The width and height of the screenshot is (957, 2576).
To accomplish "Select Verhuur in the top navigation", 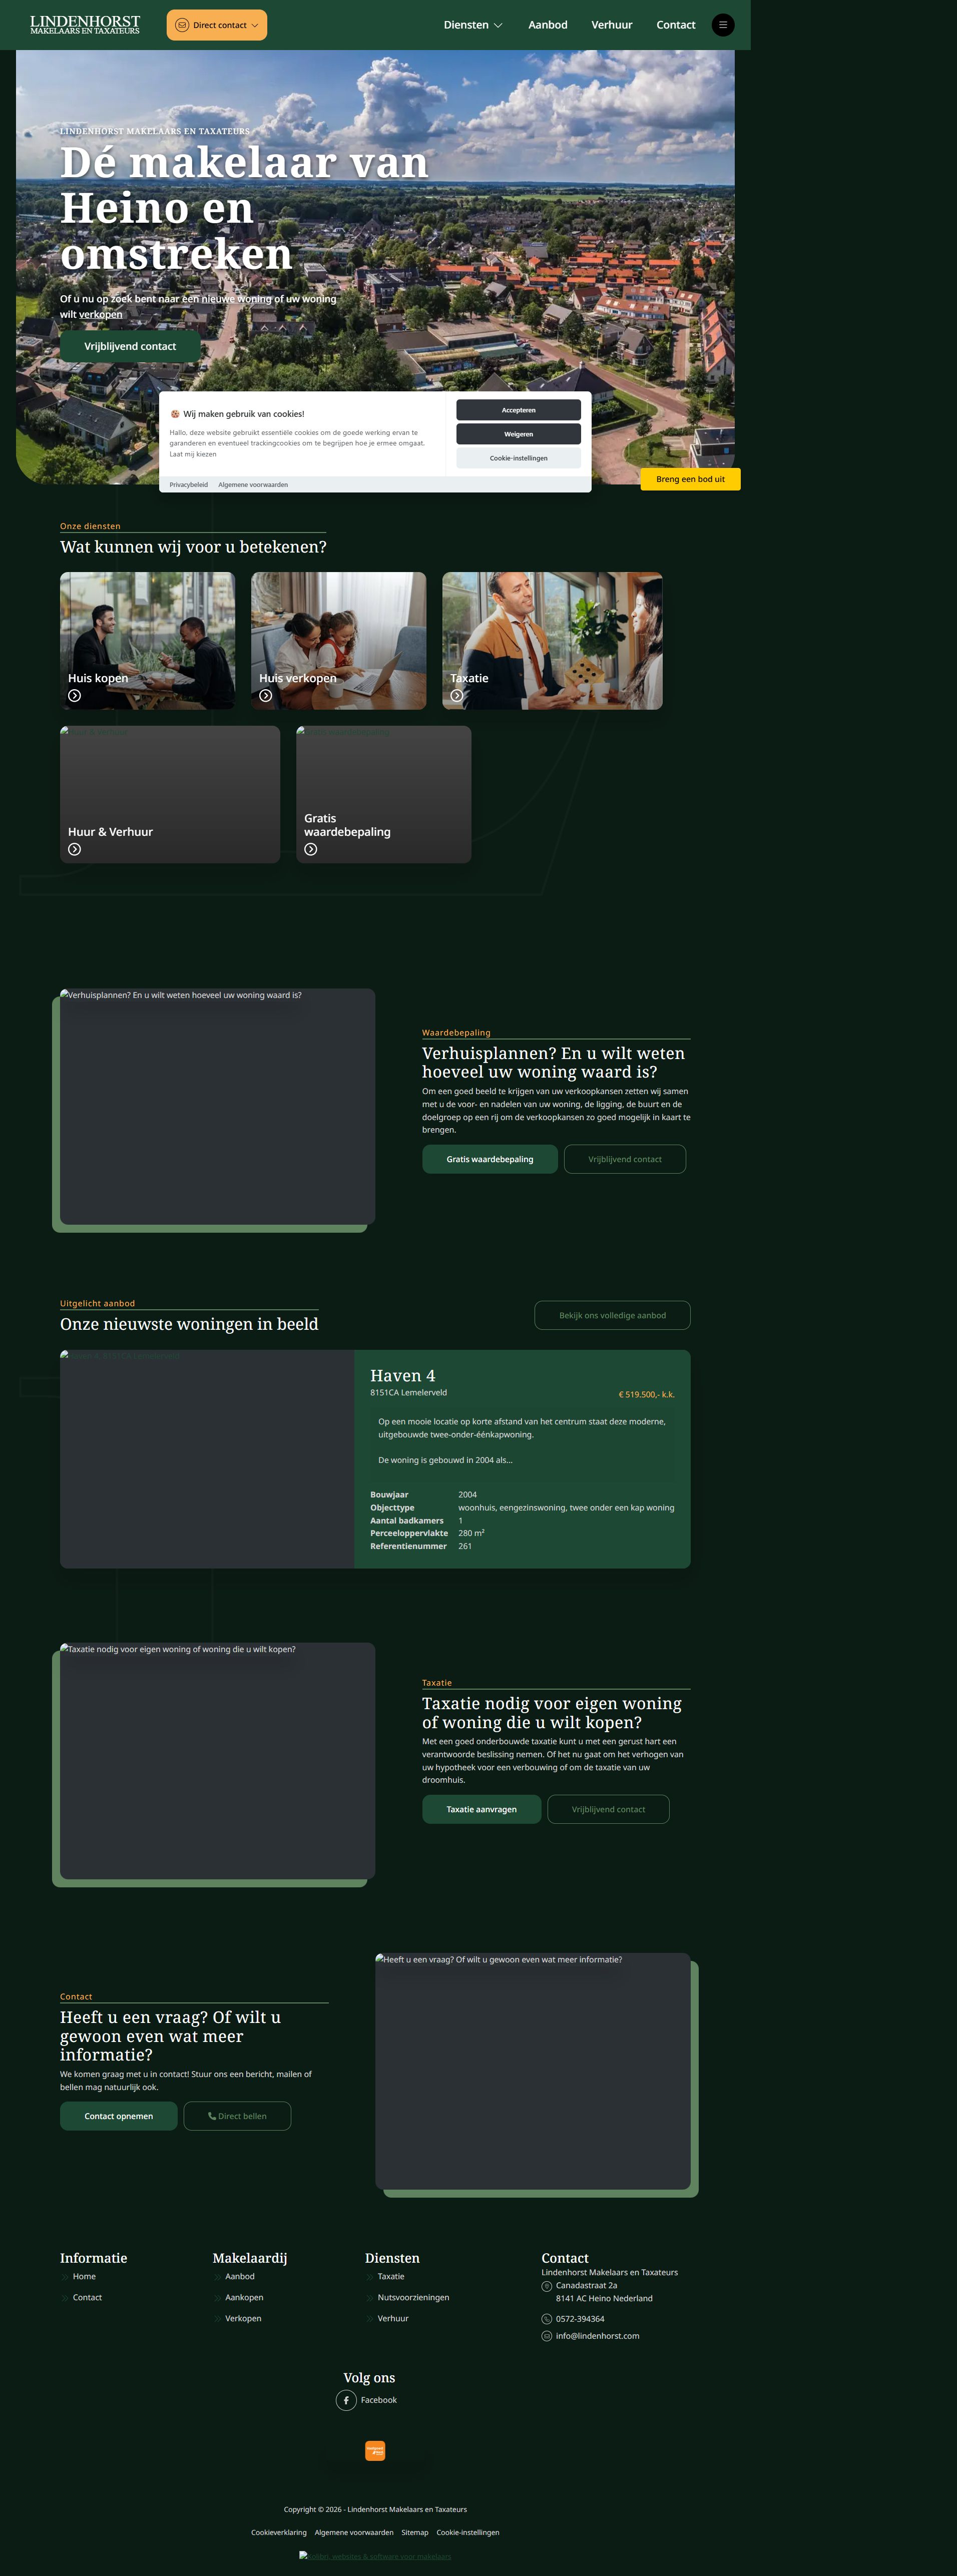I will tap(611, 25).
